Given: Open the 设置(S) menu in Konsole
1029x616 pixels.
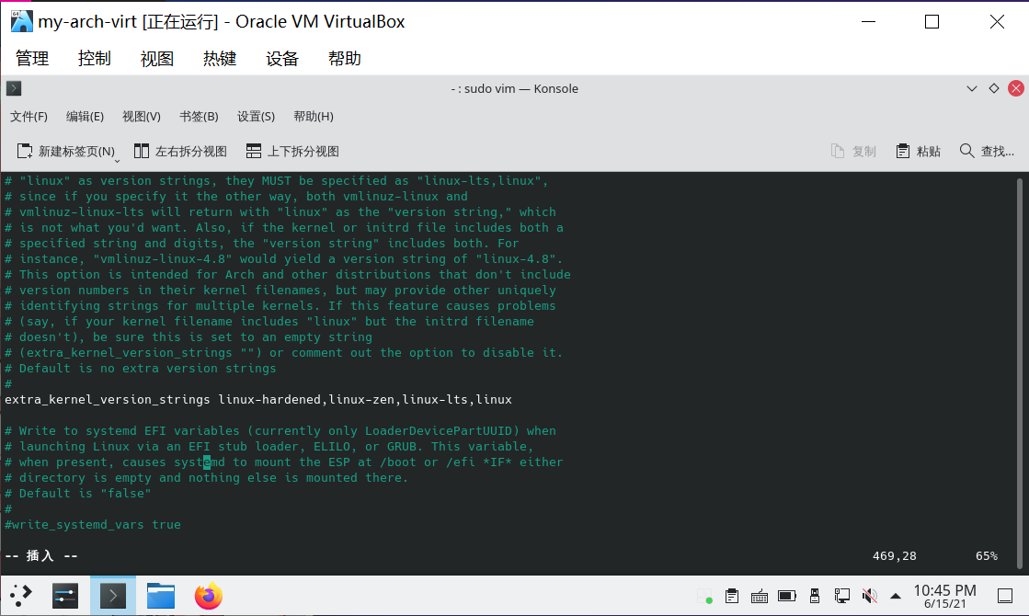Looking at the screenshot, I should point(256,117).
